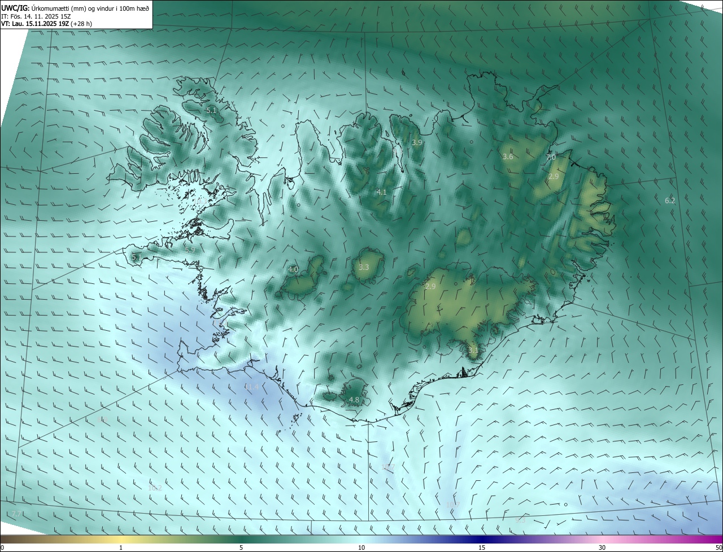Click the 'UWC/IG: Úrkomumætti (mm)' title text

click(75, 7)
